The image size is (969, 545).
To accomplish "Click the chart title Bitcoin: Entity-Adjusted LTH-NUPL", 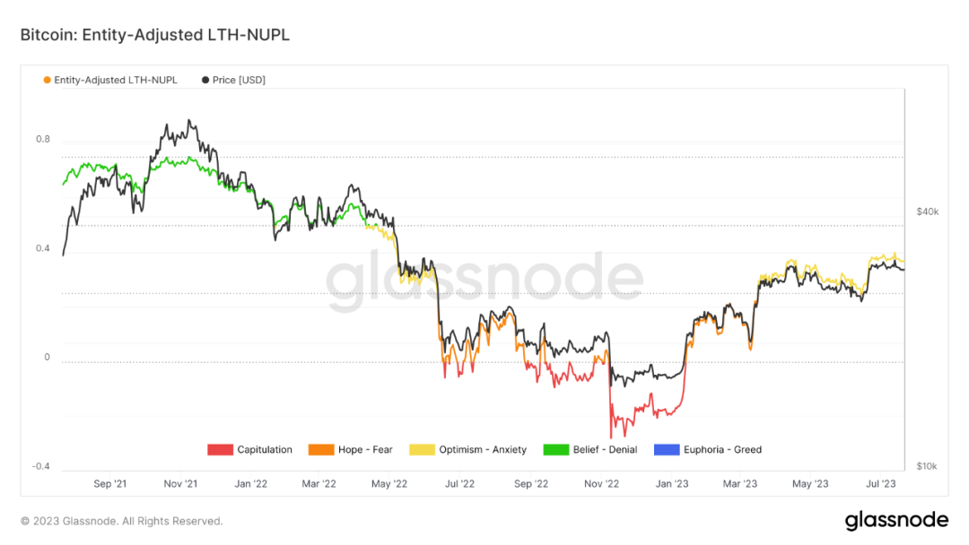I will point(154,35).
